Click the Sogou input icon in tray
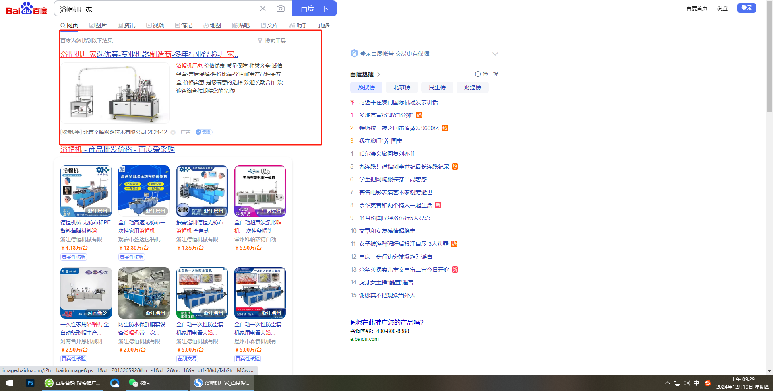 click(707, 383)
